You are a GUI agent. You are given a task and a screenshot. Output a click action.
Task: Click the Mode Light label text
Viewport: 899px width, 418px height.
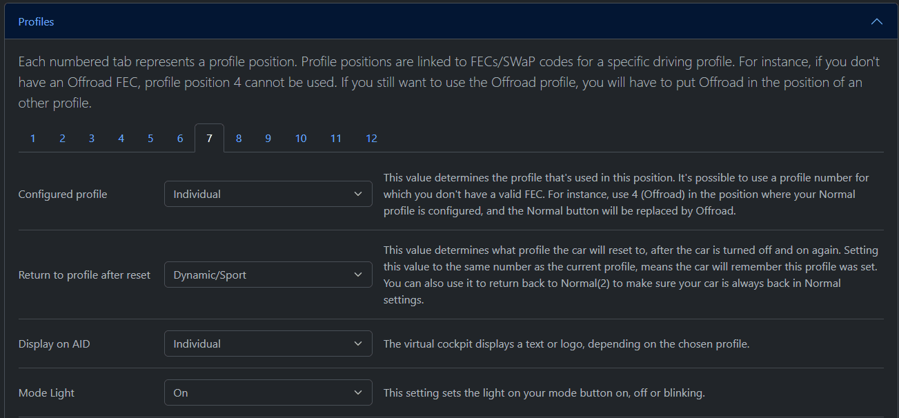tap(46, 393)
